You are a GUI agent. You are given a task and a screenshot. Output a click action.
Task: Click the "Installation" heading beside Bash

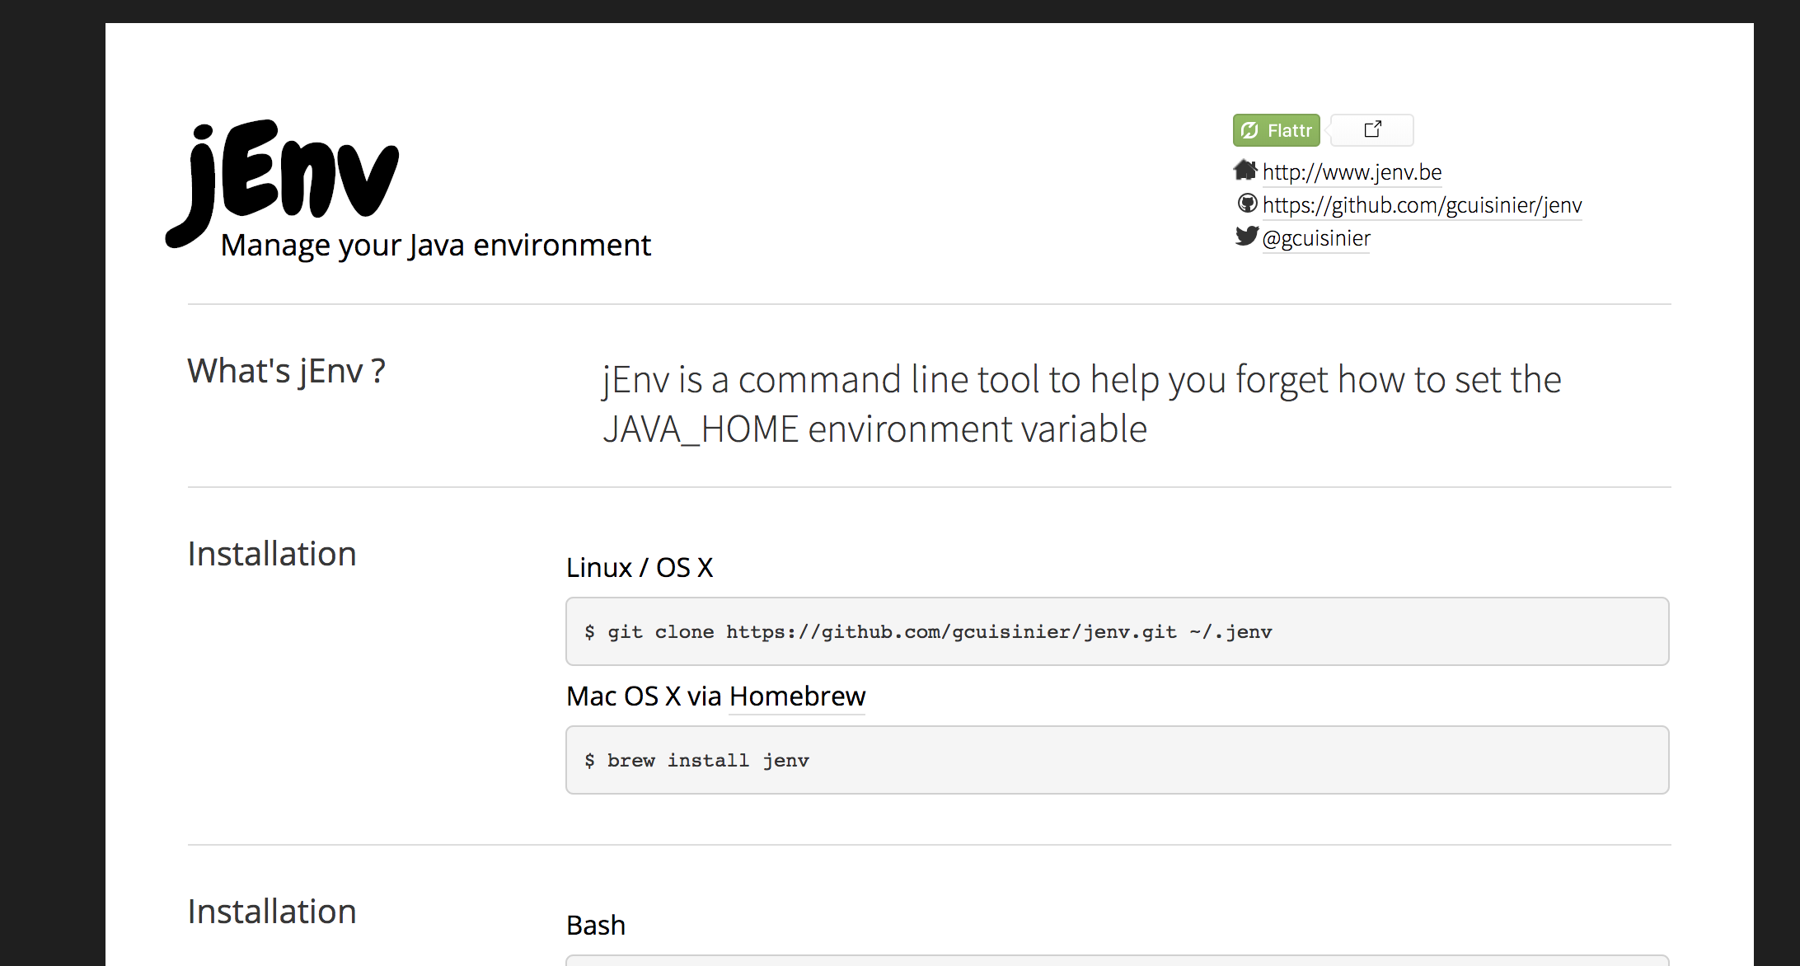point(272,912)
